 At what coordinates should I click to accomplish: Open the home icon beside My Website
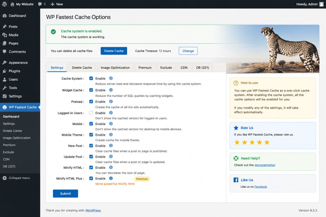pyautogui.click(x=12, y=4)
